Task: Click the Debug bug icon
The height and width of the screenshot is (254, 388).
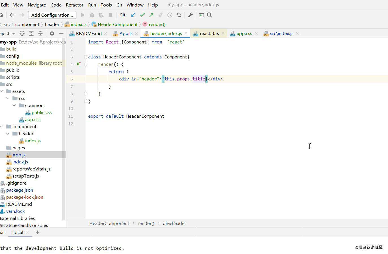Action: tap(92, 15)
